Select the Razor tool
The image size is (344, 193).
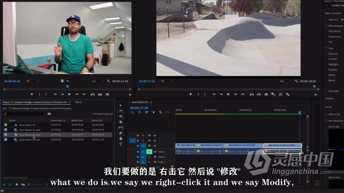pyautogui.click(x=121, y=122)
